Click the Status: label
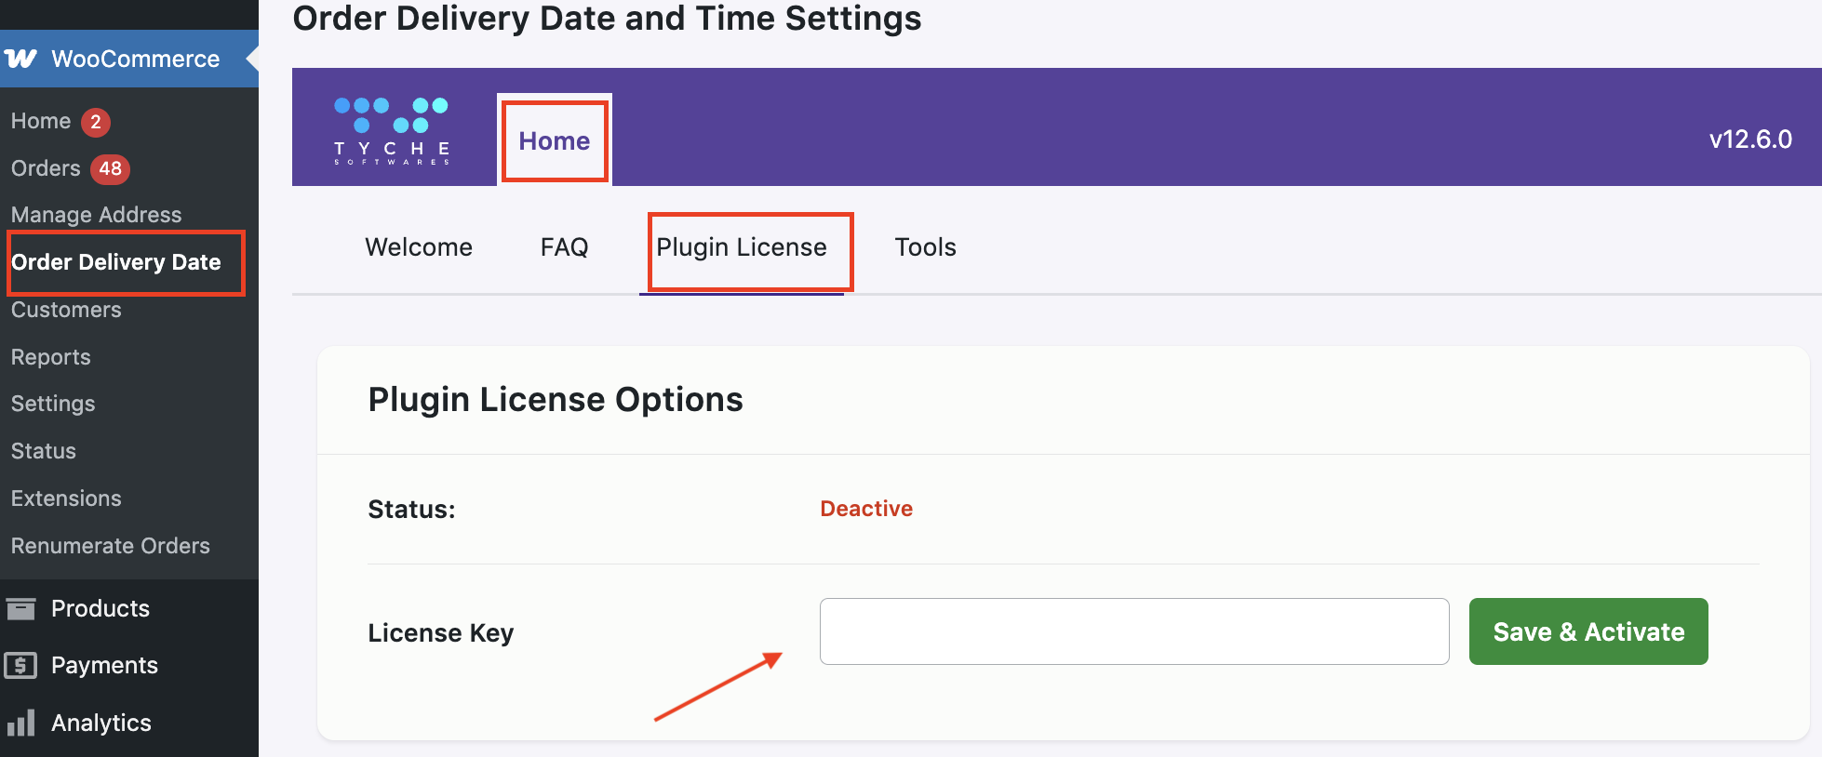The height and width of the screenshot is (757, 1822). (x=411, y=510)
